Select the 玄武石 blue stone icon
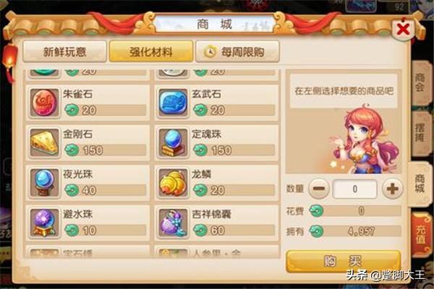Viewport: 434px width, 289px height. (x=174, y=103)
